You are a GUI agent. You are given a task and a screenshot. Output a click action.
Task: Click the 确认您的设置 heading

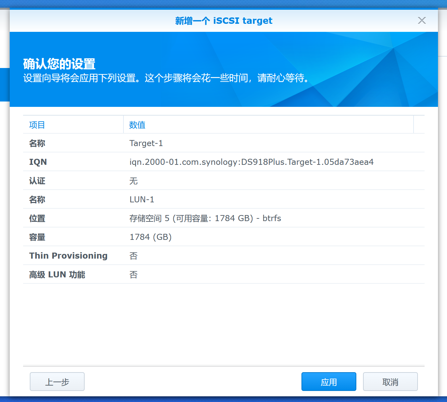(59, 64)
